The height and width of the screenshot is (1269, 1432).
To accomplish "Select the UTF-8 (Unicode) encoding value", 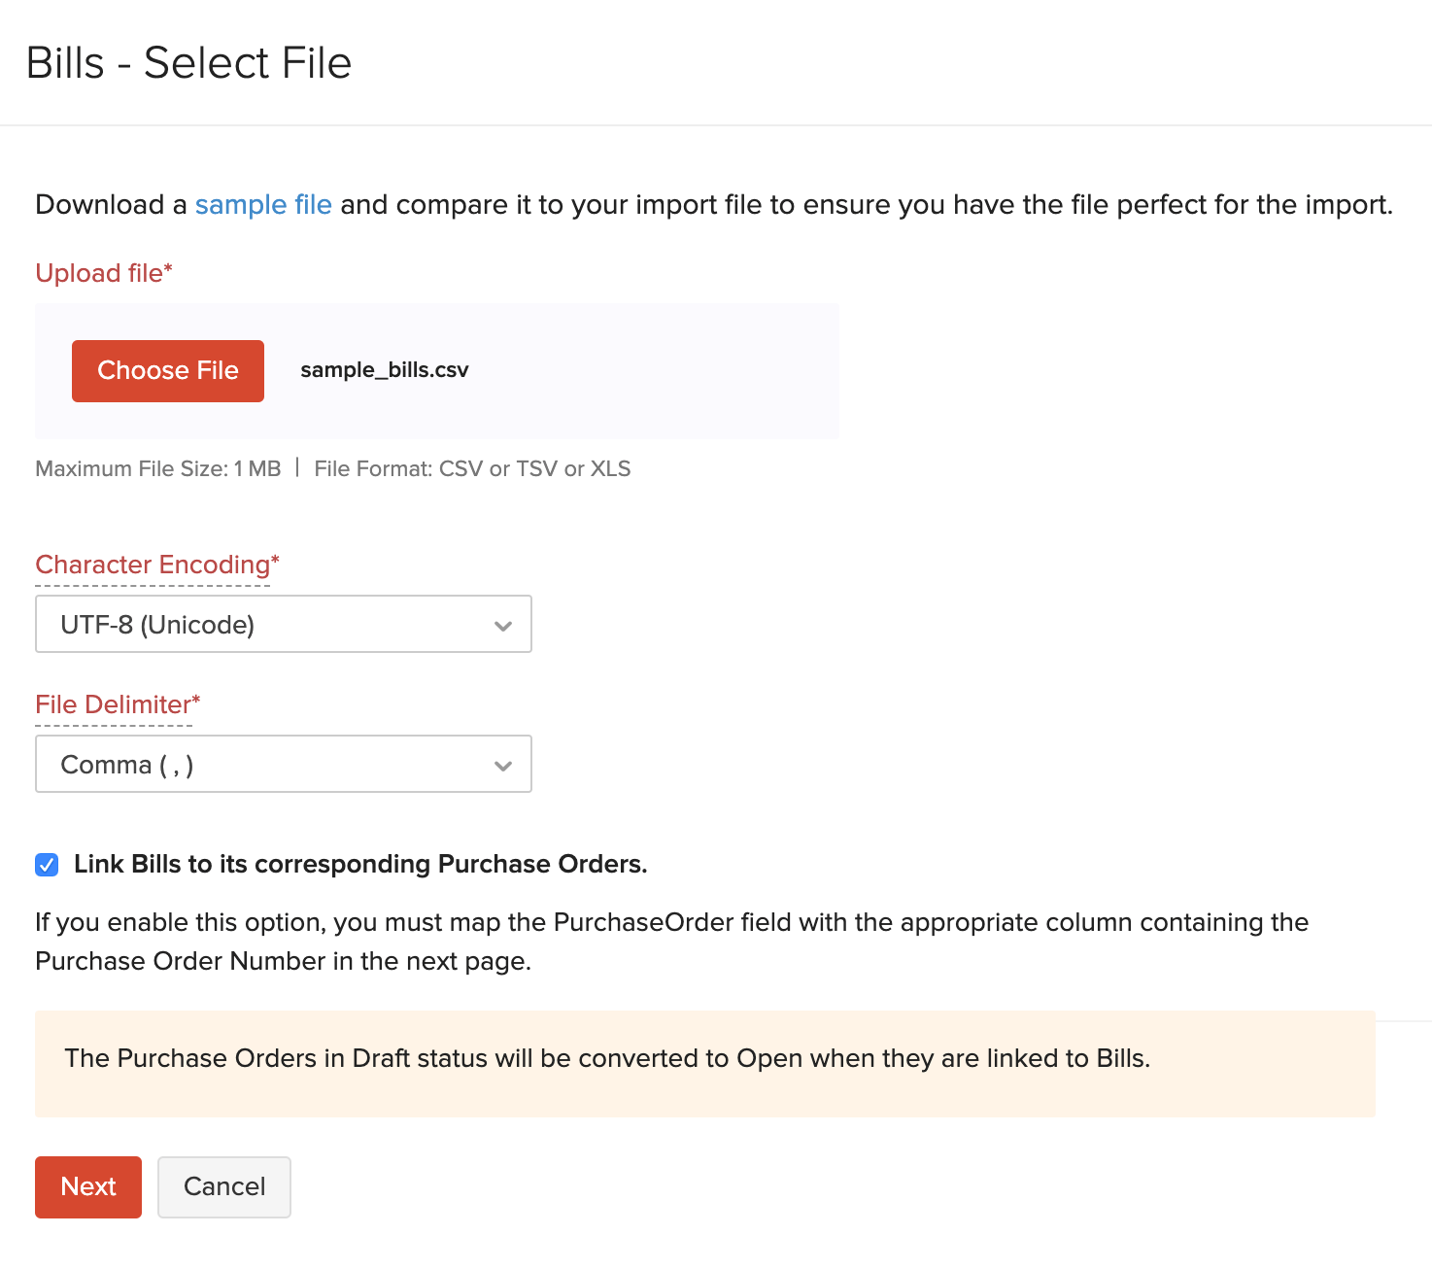I will pyautogui.click(x=158, y=624).
